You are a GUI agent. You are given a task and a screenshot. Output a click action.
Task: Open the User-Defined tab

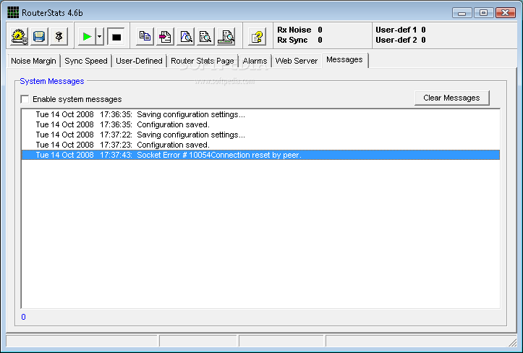(x=139, y=61)
